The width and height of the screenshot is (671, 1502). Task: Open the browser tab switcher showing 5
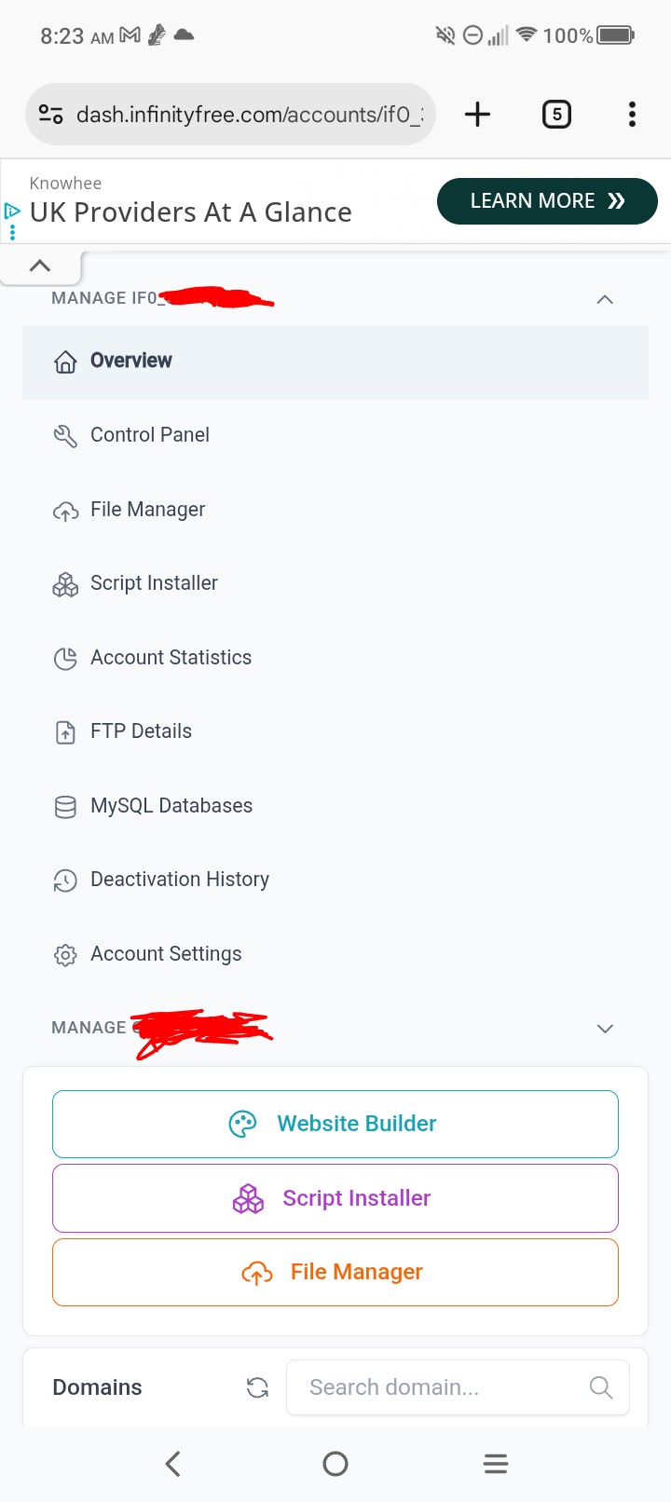(556, 115)
